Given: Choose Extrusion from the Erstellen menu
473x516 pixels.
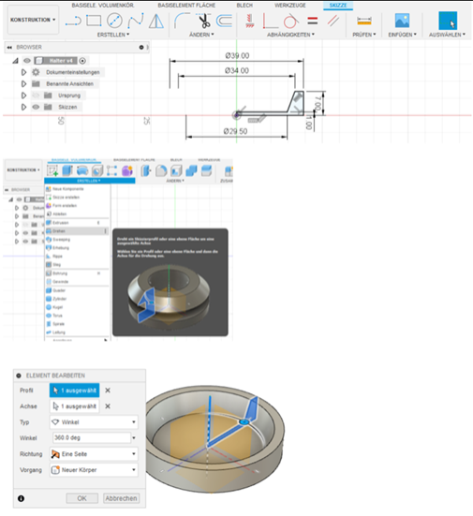Looking at the screenshot, I should [x=77, y=223].
